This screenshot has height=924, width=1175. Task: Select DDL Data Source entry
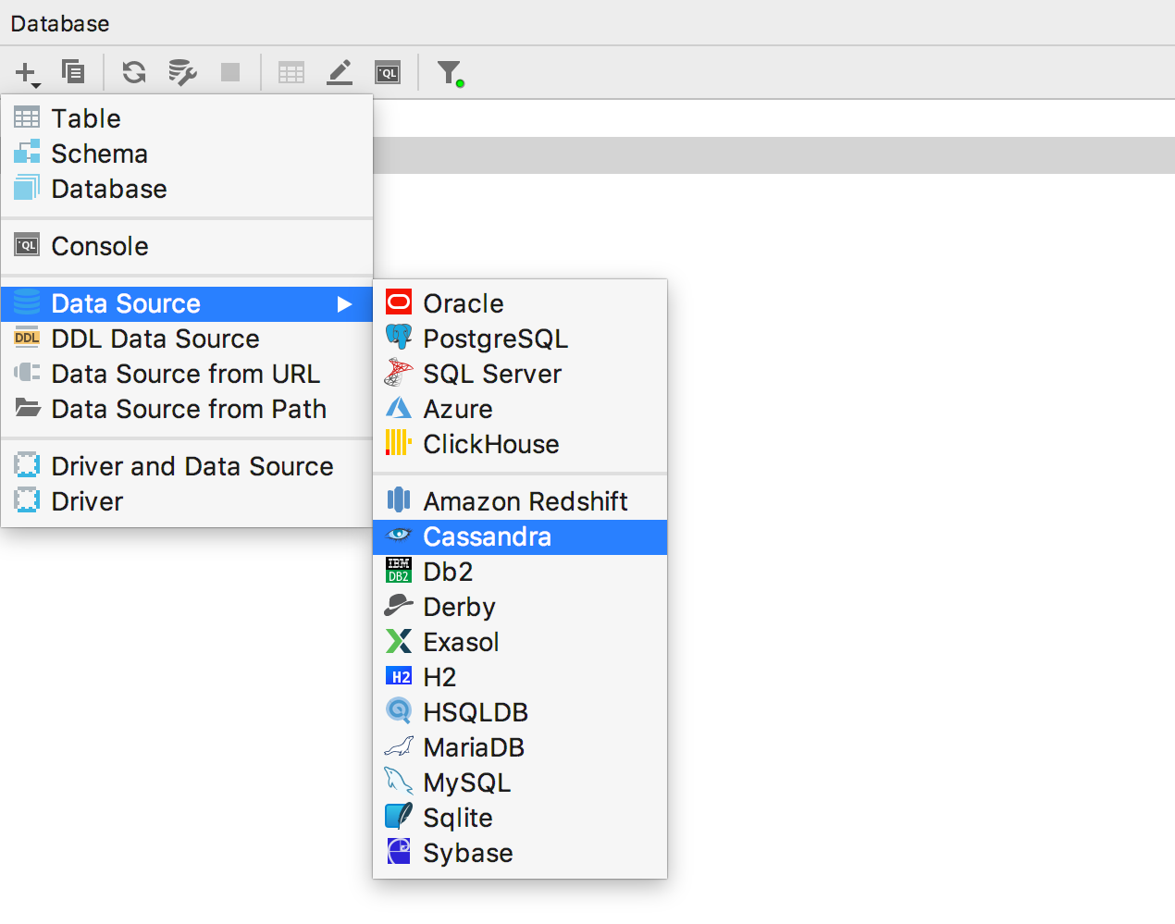click(187, 339)
